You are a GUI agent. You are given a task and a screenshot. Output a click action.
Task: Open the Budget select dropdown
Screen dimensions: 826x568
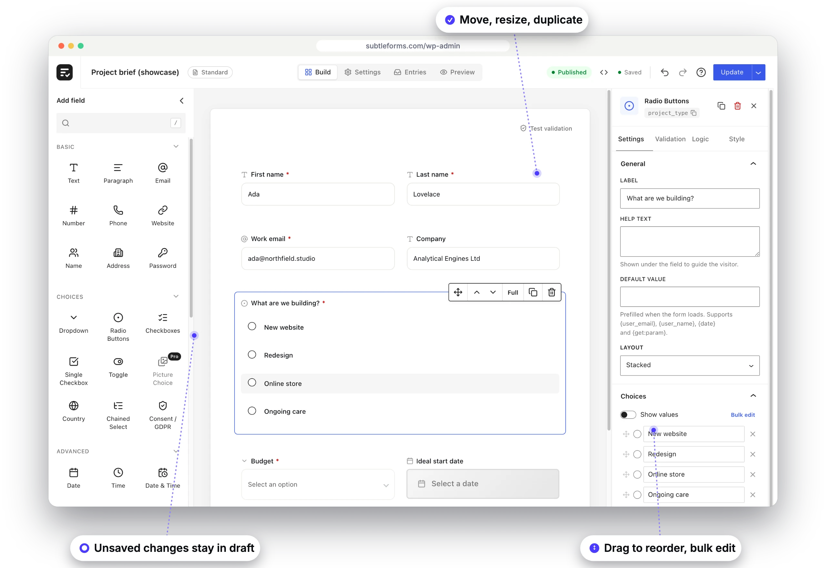pos(318,484)
